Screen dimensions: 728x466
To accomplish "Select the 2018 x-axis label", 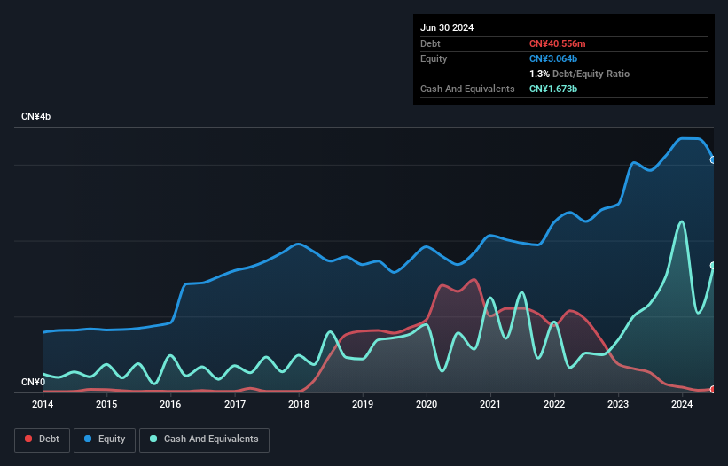I will 299,405.
